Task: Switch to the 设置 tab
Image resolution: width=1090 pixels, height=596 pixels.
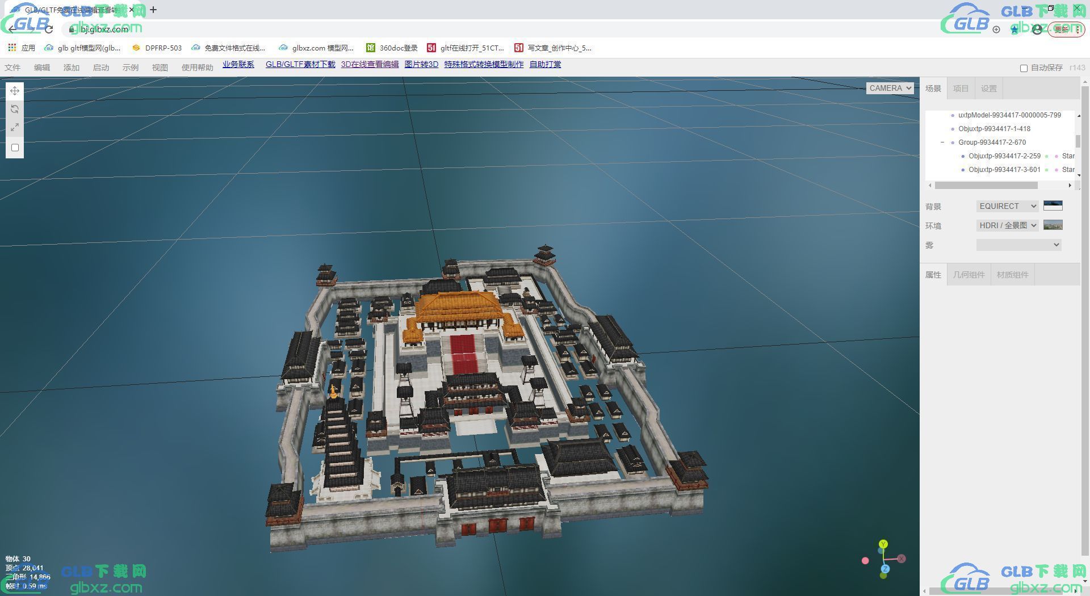Action: tap(989, 89)
